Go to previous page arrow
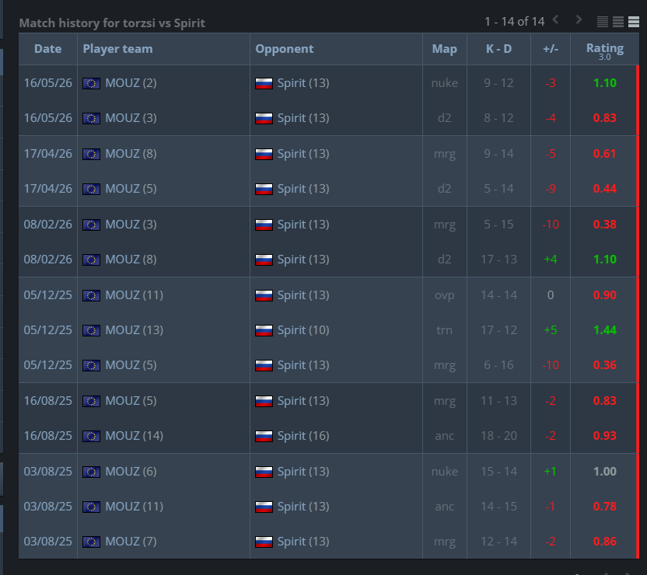 coord(555,19)
